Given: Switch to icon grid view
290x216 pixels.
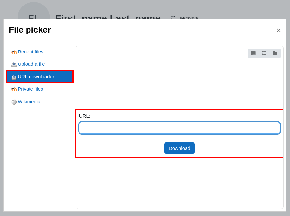Looking at the screenshot, I should 253,53.
